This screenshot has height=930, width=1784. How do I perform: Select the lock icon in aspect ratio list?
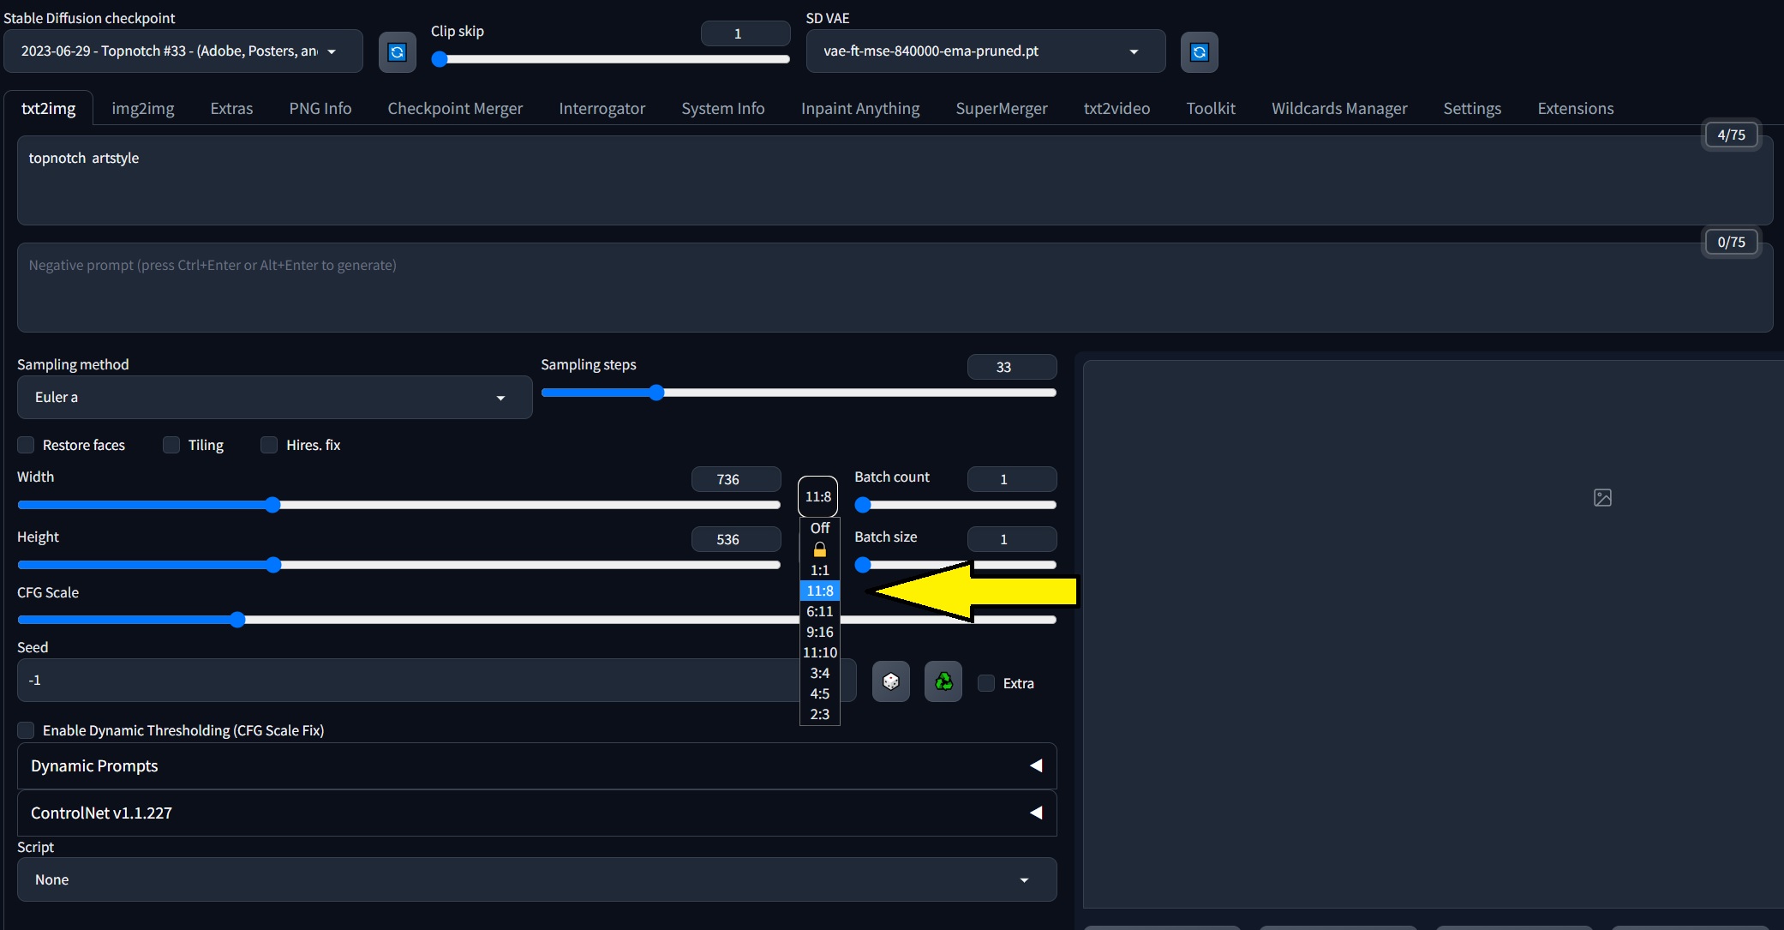819,549
